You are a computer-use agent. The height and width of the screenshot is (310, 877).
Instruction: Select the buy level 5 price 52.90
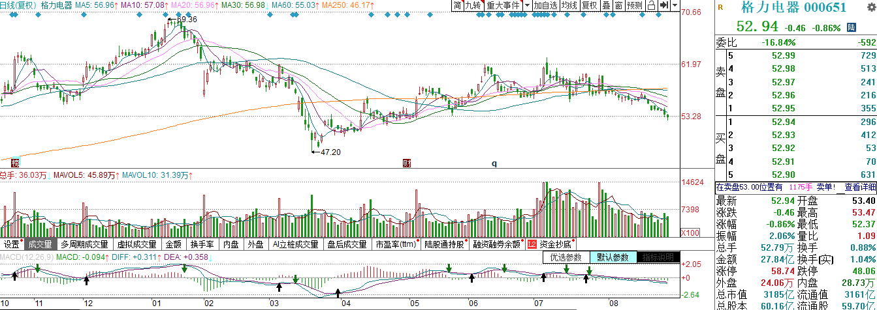[783, 175]
